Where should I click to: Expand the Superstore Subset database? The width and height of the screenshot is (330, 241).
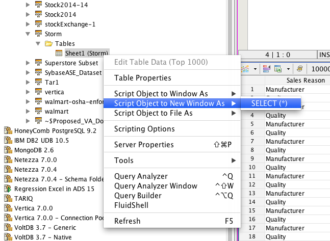pos(28,63)
